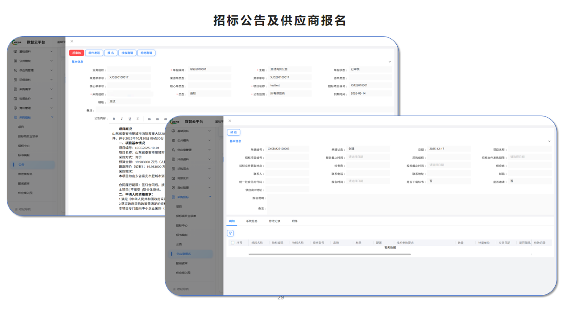Click 环保资料 icon in back window sidebar
The height and width of the screenshot is (315, 561).
(x=15, y=79)
